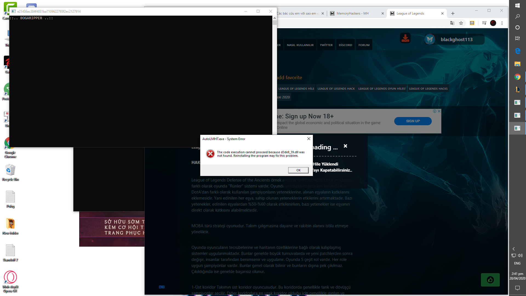Image resolution: width=526 pixels, height=296 pixels.
Task: Open Task View from the taskbar
Action: [517, 38]
